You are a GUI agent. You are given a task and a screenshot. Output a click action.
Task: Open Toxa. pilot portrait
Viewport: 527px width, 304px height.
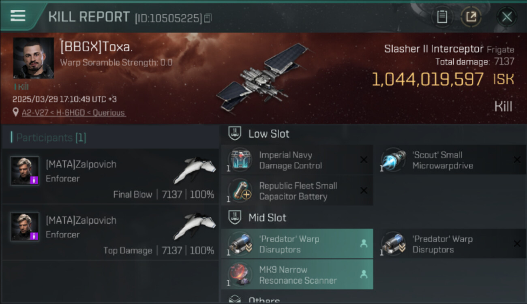coord(33,58)
